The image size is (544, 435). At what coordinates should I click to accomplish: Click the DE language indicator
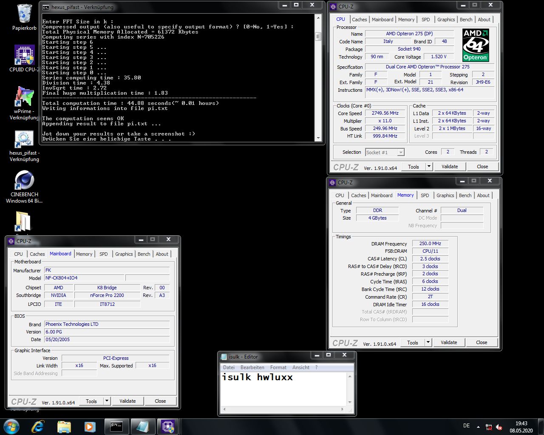(x=466, y=426)
